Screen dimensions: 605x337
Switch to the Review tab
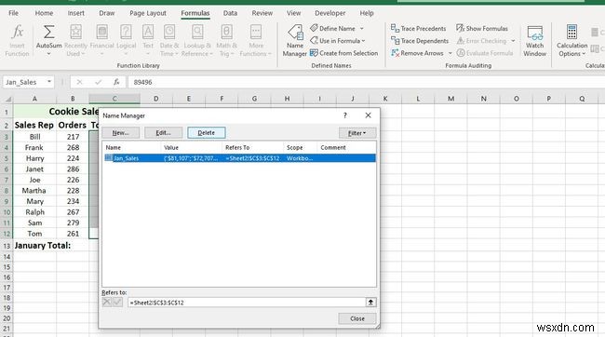(x=262, y=13)
